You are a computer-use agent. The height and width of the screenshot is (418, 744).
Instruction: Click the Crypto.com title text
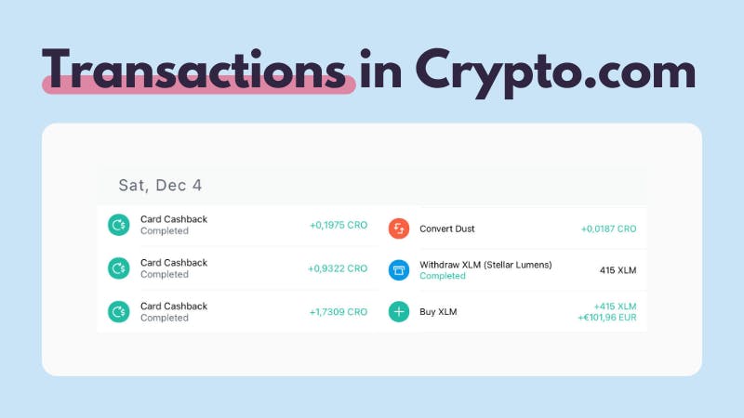pyautogui.click(x=555, y=72)
